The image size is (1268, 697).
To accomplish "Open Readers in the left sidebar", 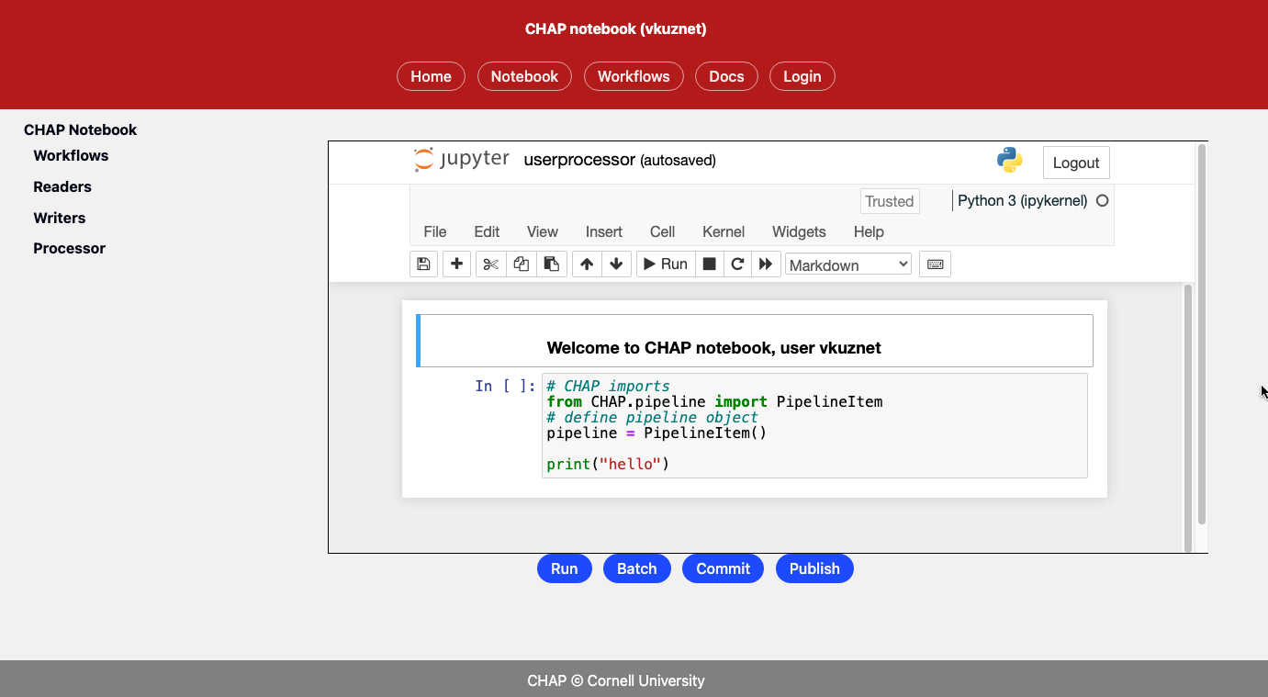I will coord(62,186).
